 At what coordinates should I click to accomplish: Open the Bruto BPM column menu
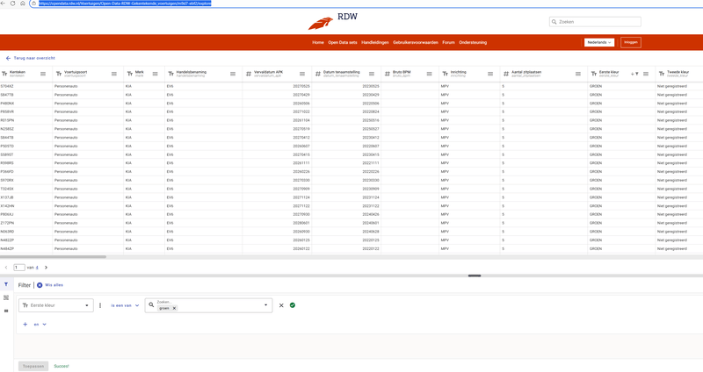point(429,74)
